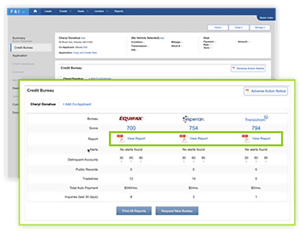Click View Report link under Equifax
Image resolution: width=303 pixels, height=233 pixels.
point(136,138)
